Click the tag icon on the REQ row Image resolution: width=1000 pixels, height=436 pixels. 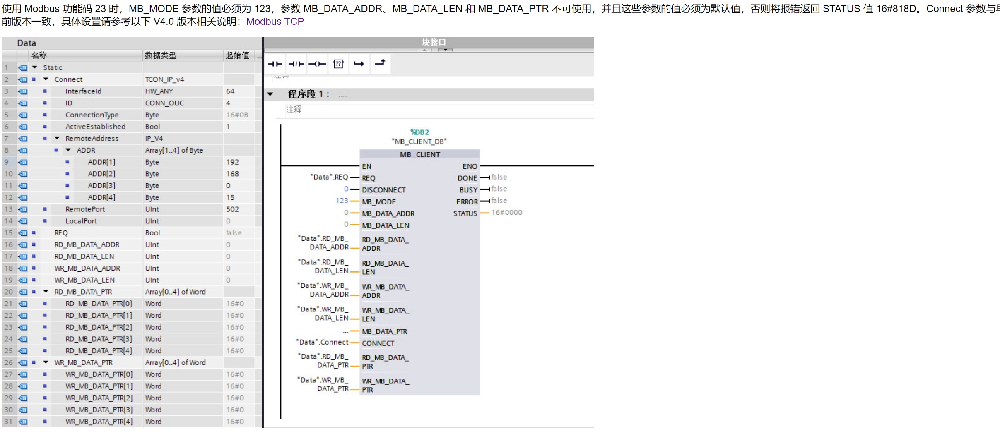[x=23, y=233]
